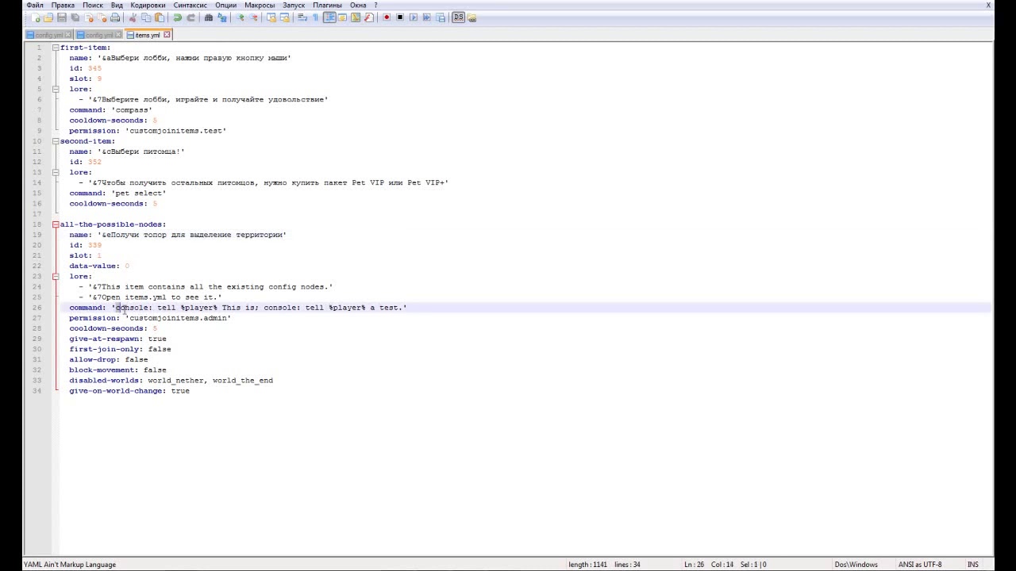1016x571 pixels.
Task: Click the Redo toolbar icon
Action: 190,17
